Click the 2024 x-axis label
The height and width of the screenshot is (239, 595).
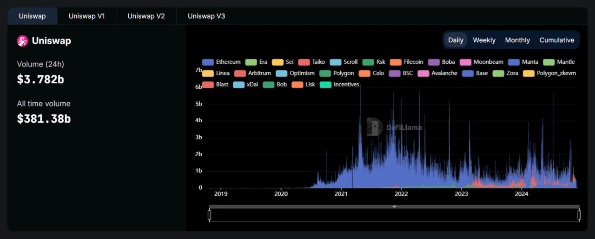522,194
